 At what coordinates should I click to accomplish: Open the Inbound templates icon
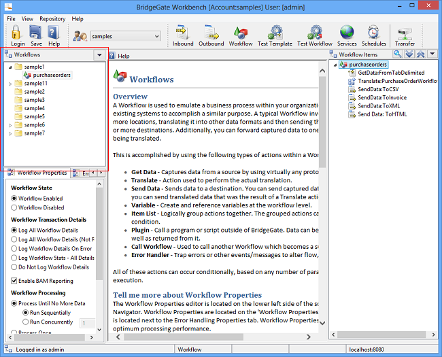[182, 33]
